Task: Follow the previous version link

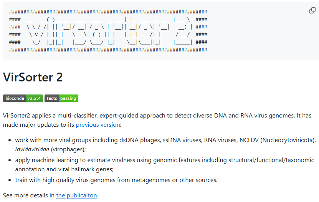Action: click(x=98, y=125)
